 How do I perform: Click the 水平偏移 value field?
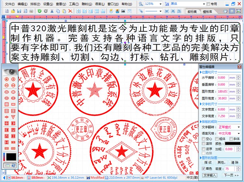tap(223, 78)
